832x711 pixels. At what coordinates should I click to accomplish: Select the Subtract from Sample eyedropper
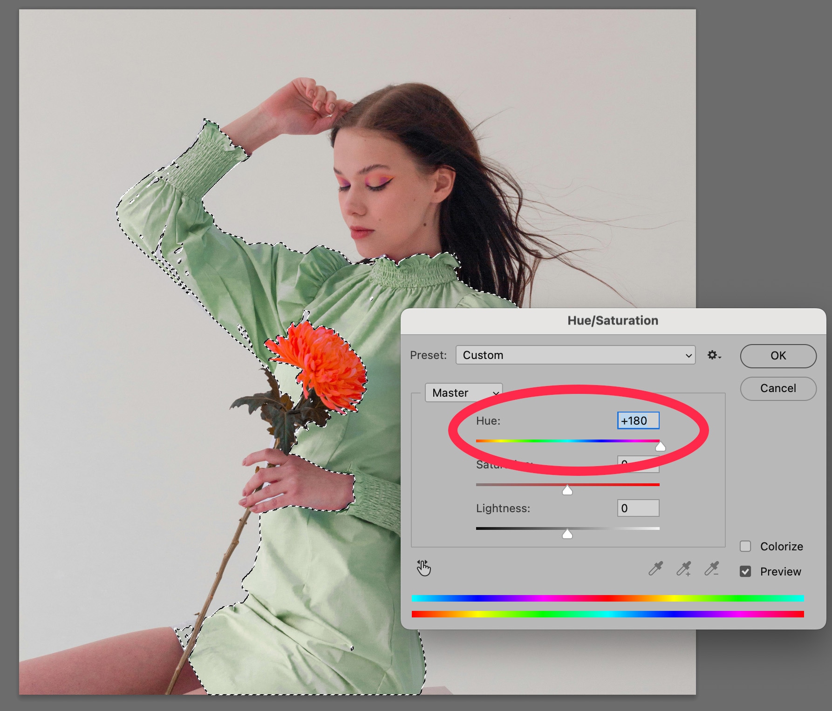tap(712, 569)
